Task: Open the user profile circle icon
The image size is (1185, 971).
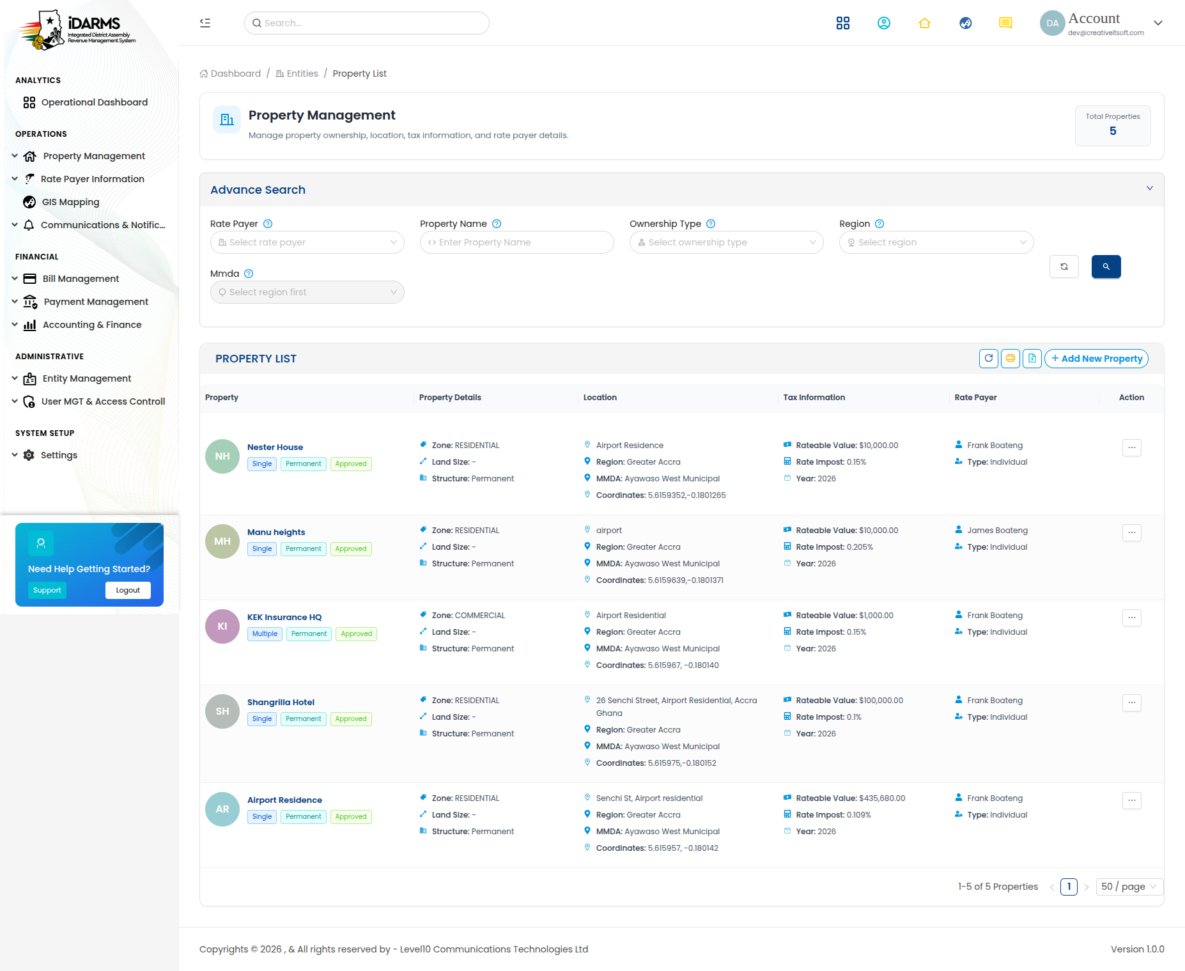Action: coord(884,23)
